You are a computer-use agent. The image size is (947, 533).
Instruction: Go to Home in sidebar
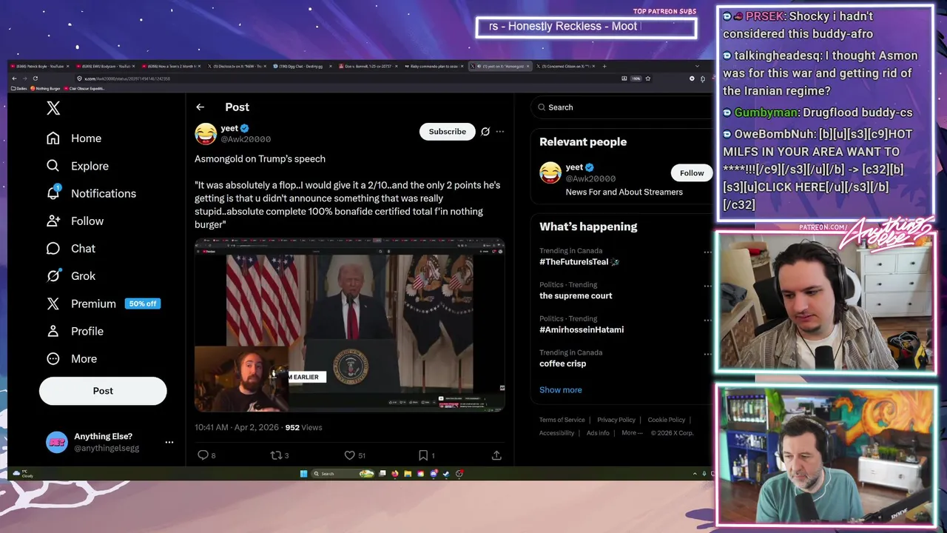[74, 138]
